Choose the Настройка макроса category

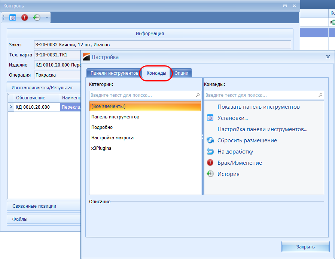pos(112,138)
